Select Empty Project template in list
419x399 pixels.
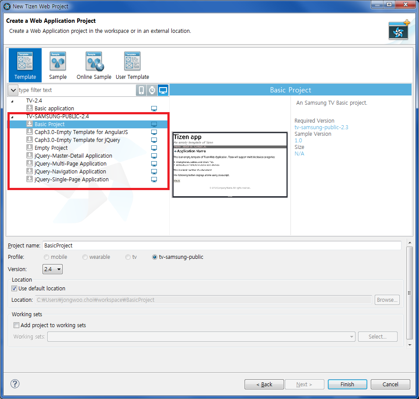51,148
